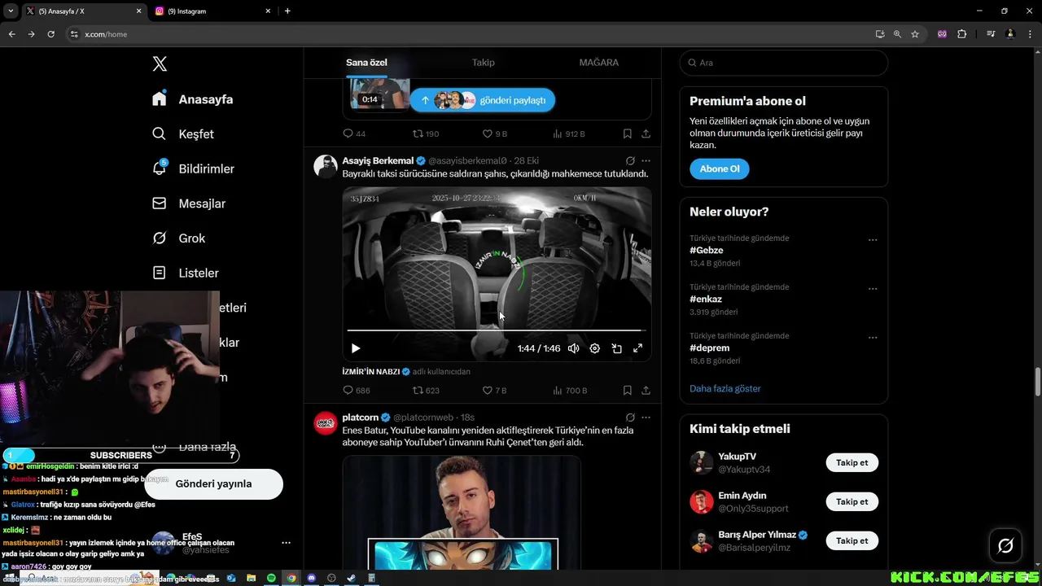This screenshot has height=586, width=1042.
Task: Open more options for #enkaz trend
Action: [873, 289]
